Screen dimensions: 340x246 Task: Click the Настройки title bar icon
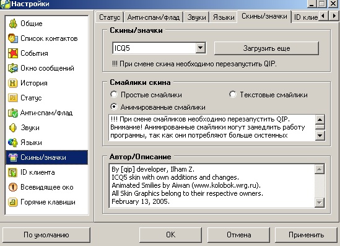point(5,4)
